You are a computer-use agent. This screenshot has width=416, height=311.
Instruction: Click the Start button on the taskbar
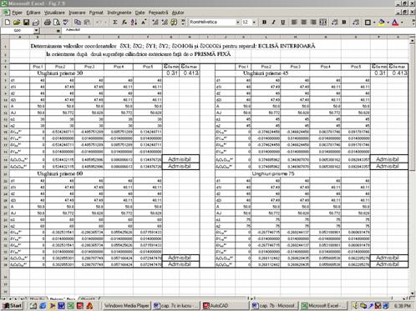(12, 306)
